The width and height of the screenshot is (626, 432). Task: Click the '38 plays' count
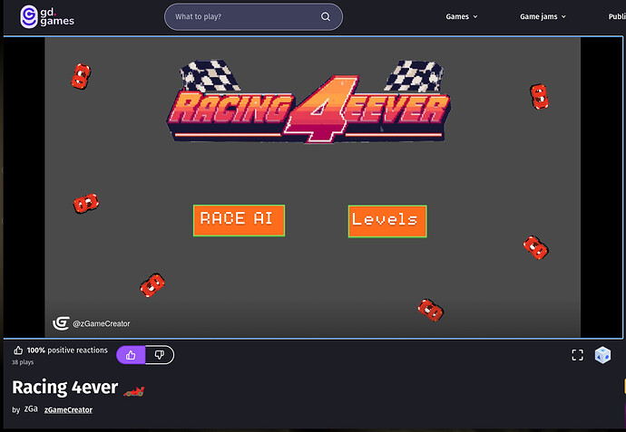pos(23,362)
